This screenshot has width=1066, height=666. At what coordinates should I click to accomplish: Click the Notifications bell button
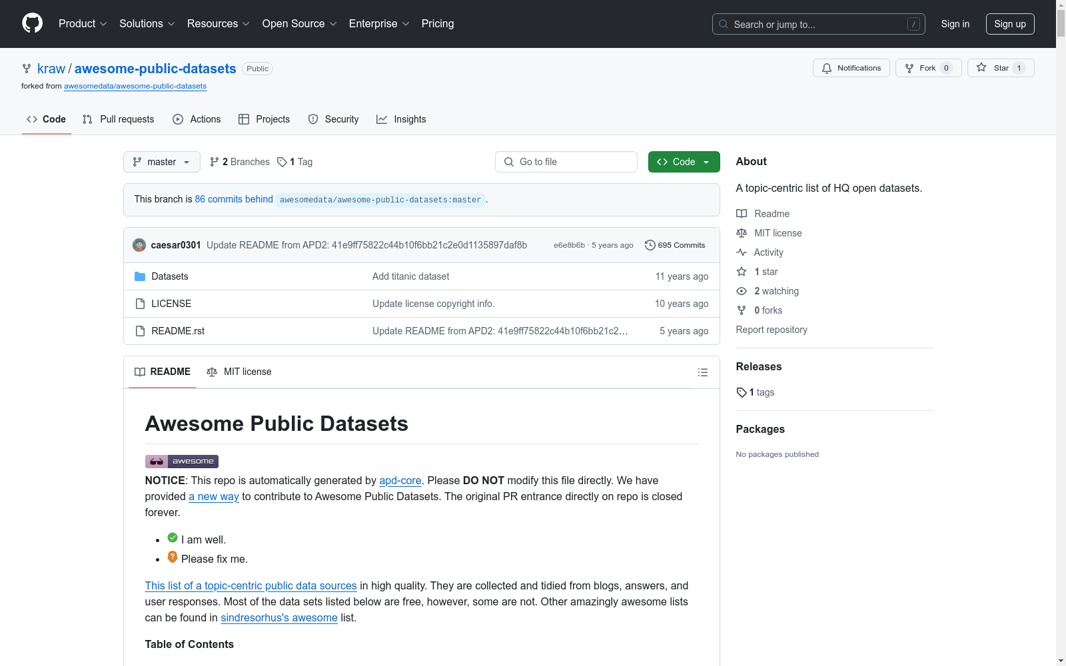click(851, 68)
